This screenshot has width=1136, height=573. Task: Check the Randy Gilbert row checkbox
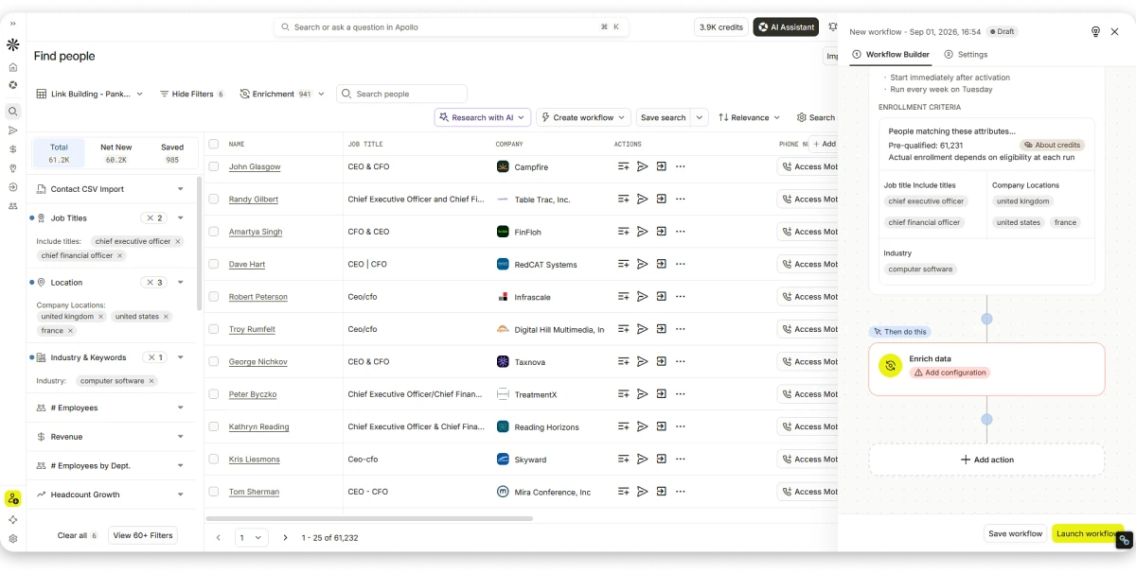[214, 200]
